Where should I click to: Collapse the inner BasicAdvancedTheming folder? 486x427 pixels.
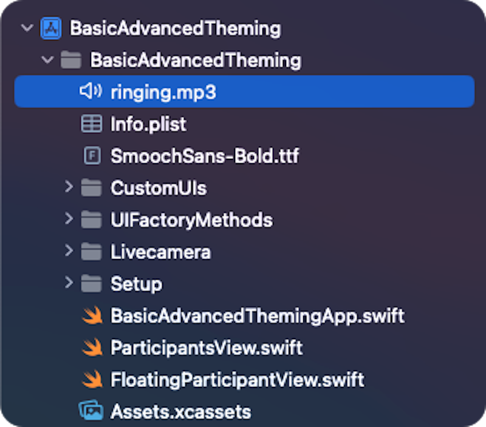click(x=47, y=60)
